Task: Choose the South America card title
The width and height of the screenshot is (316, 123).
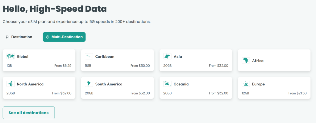Action: [x=109, y=84]
